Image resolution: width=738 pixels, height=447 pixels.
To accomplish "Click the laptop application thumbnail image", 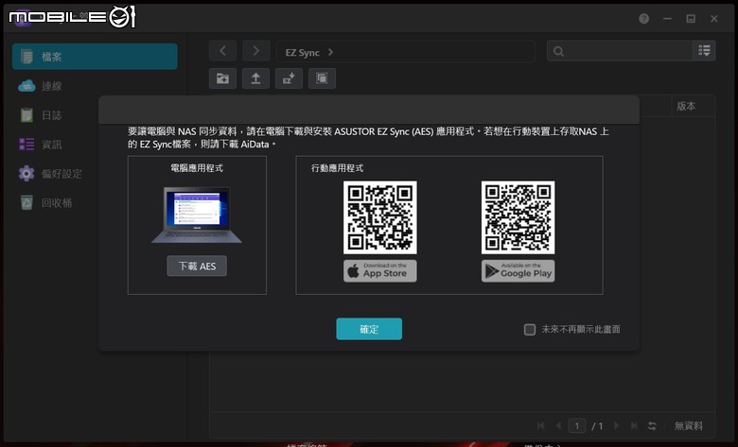I will coord(197,215).
